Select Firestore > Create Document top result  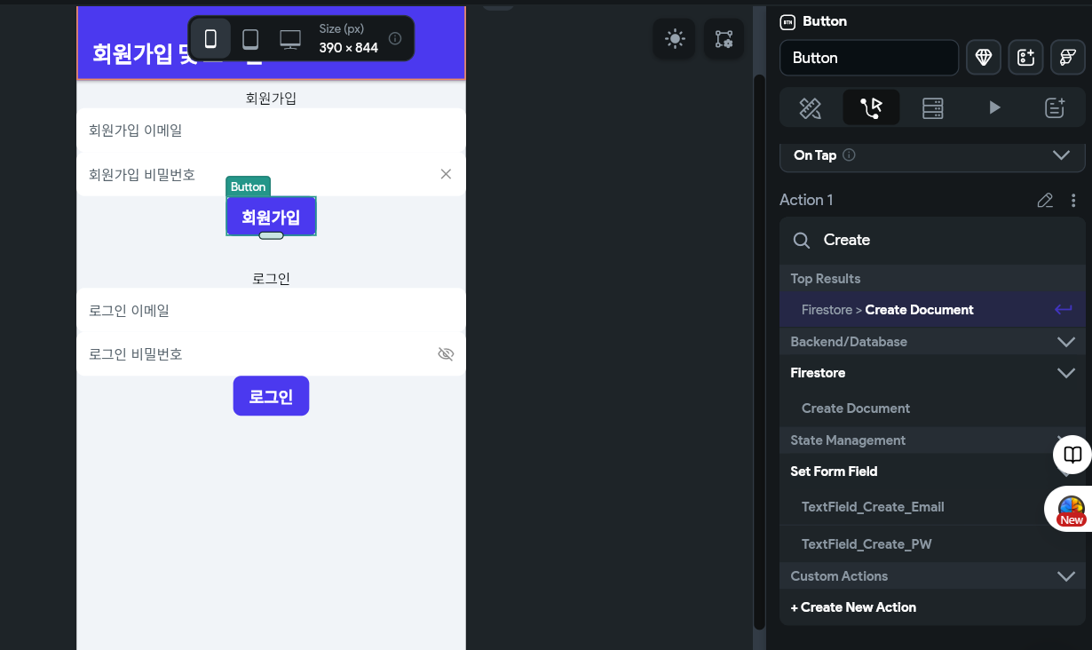(932, 310)
